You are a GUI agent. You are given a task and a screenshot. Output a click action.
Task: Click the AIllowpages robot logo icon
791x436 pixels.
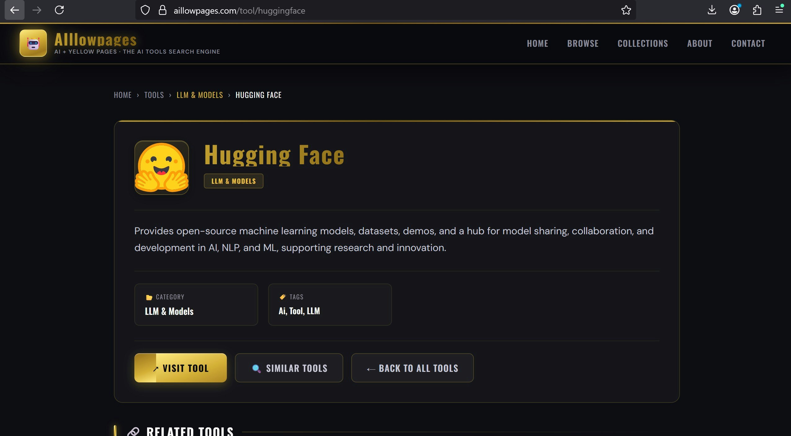(33, 43)
